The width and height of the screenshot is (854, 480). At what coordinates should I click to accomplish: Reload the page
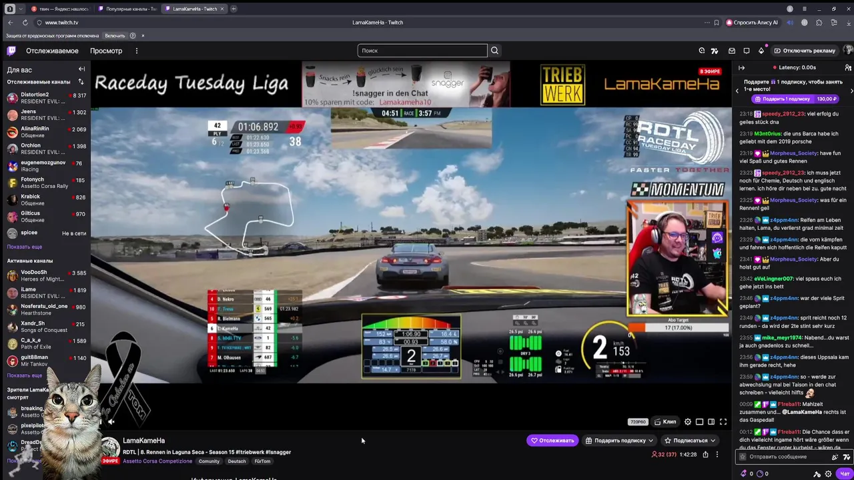pyautogui.click(x=25, y=23)
